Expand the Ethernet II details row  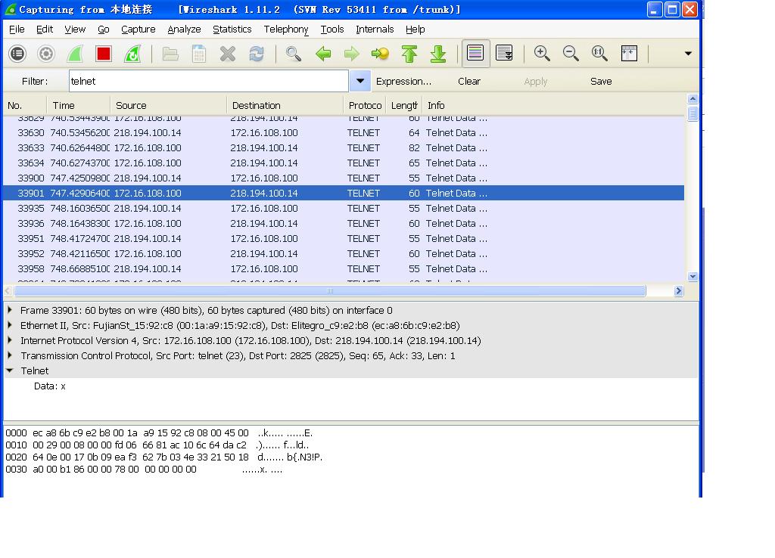(x=10, y=325)
